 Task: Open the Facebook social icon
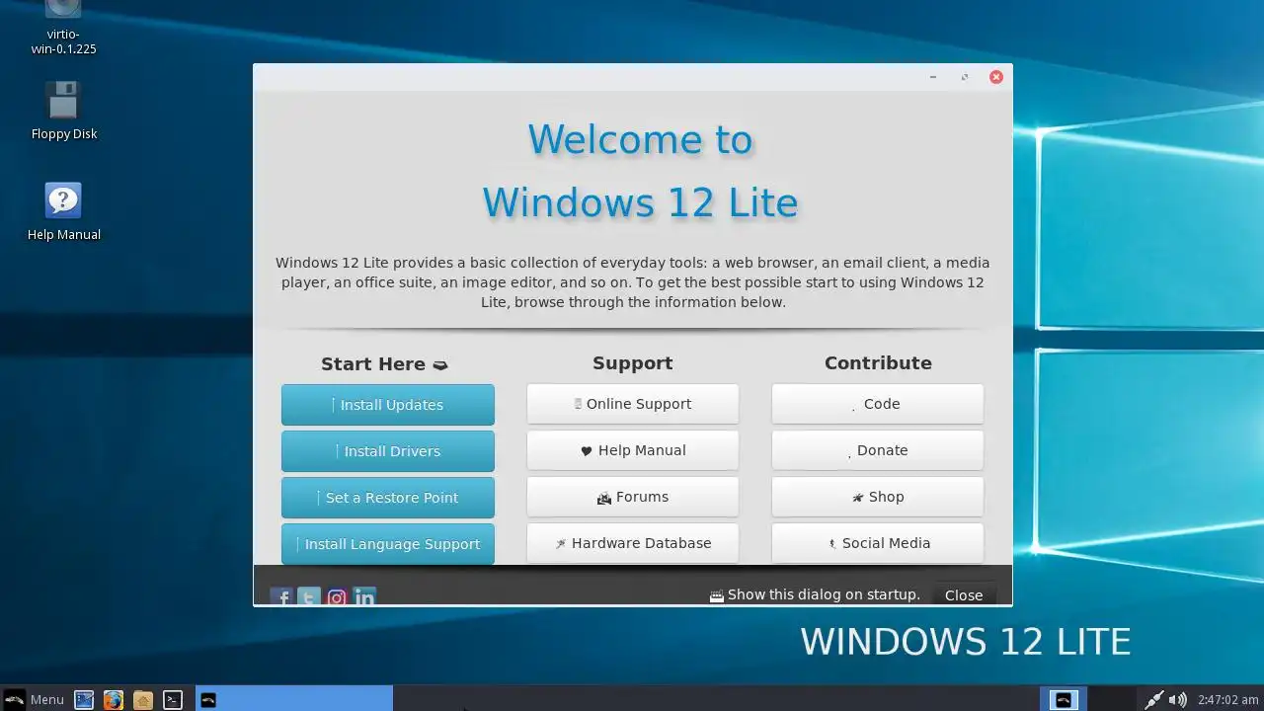pyautogui.click(x=281, y=596)
